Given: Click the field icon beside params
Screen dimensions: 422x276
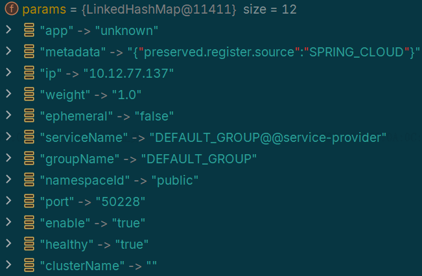Looking at the screenshot, I should click(x=11, y=8).
